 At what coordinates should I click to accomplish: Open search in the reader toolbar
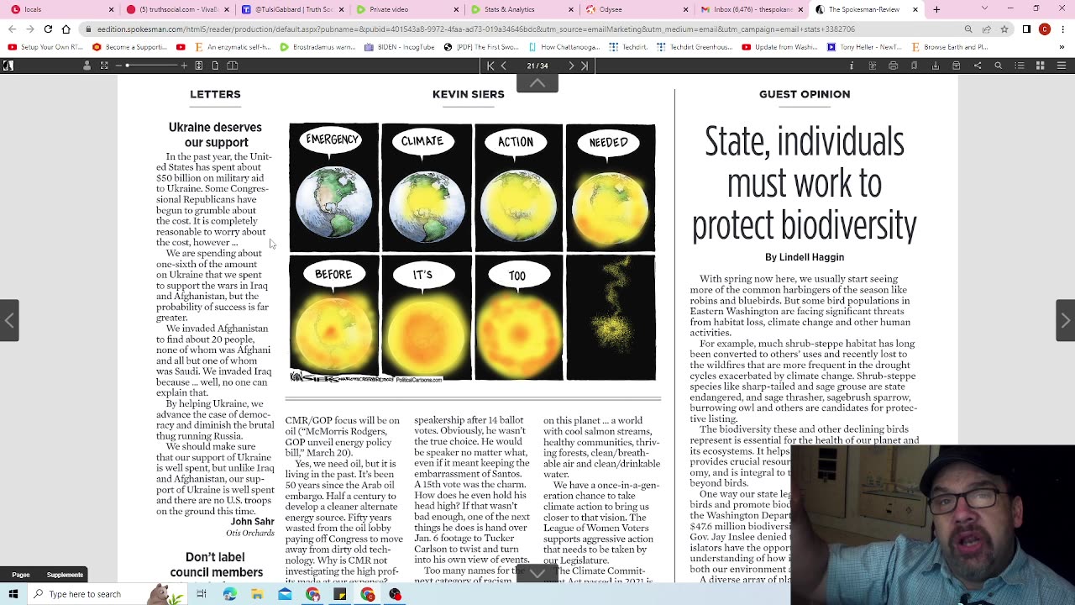point(998,66)
